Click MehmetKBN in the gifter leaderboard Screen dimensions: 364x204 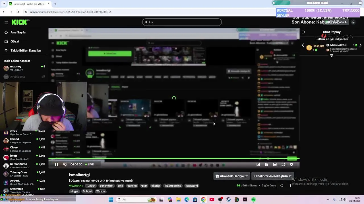tap(338, 45)
